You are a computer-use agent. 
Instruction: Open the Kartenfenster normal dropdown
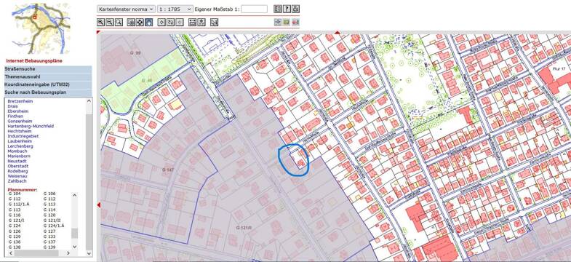tap(126, 9)
